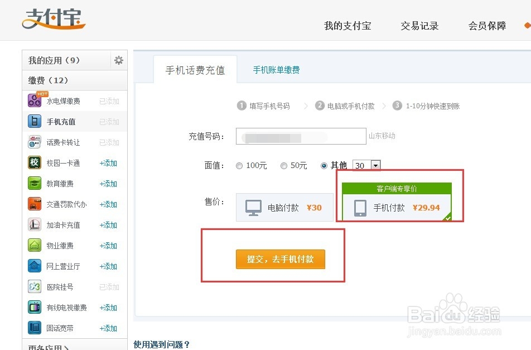This screenshot has height=350, width=531.
Task: Open the 水电煤缴费 app icon
Action: pos(35,100)
